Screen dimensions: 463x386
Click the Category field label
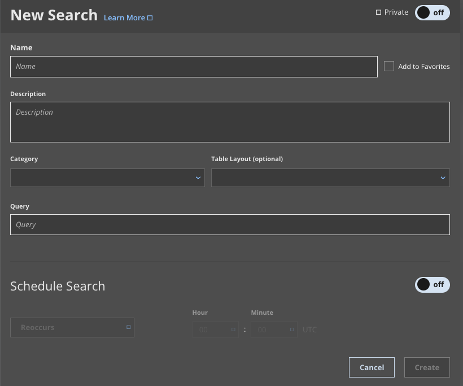click(x=24, y=159)
